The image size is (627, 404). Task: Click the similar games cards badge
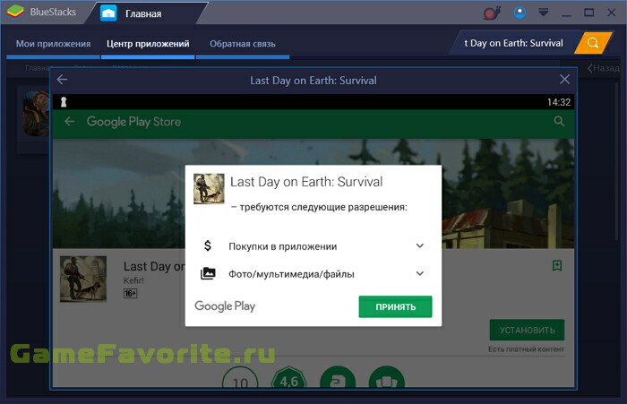tap(387, 378)
